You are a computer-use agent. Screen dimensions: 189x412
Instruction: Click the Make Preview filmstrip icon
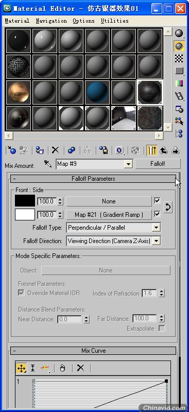(x=179, y=96)
